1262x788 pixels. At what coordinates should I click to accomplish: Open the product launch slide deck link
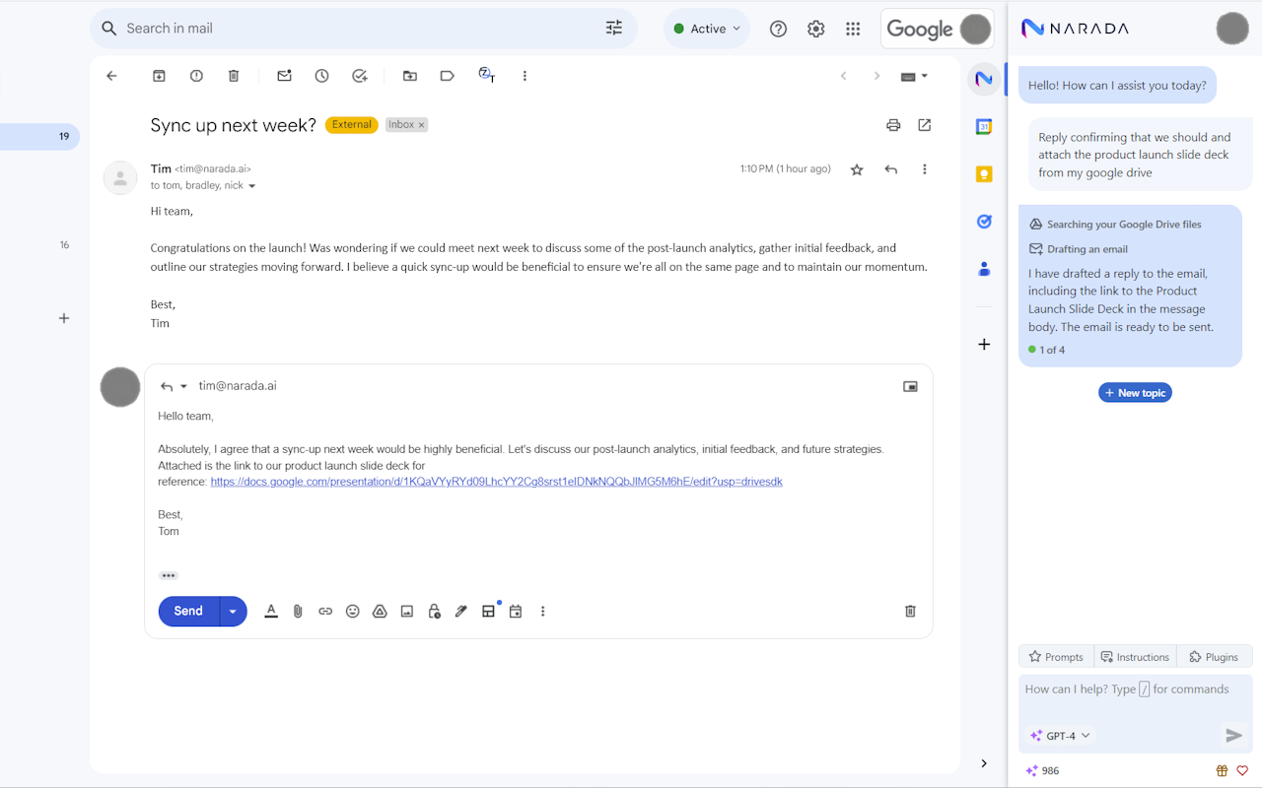pyautogui.click(x=496, y=481)
